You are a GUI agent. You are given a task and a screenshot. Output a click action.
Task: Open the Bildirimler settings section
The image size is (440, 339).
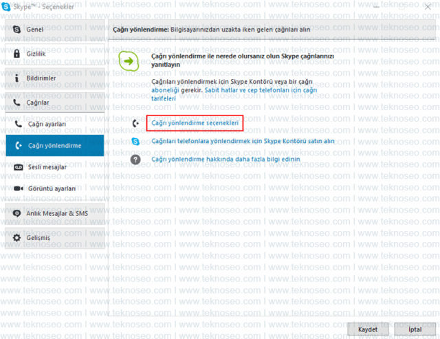[55, 78]
